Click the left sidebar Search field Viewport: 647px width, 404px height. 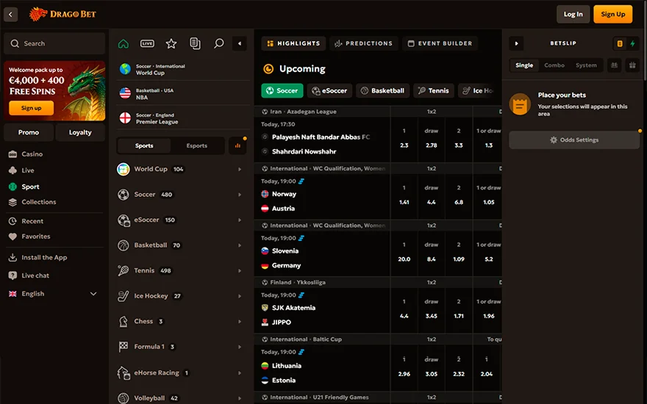click(x=54, y=43)
